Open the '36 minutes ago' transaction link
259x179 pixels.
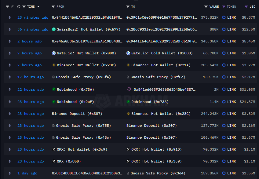point(33,29)
